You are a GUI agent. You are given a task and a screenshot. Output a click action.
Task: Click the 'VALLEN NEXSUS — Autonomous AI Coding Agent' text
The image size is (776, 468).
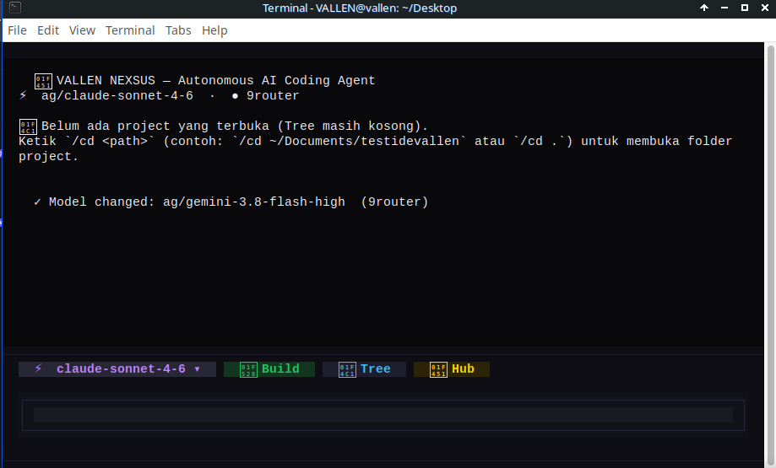click(x=216, y=81)
